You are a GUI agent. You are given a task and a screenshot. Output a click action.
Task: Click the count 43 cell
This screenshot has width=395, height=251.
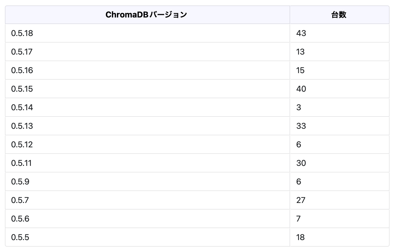tap(301, 33)
